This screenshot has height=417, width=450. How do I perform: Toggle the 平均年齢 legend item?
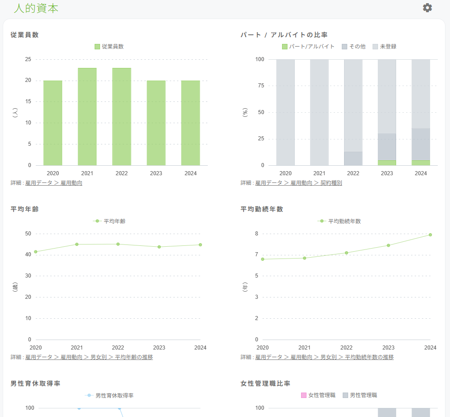[x=109, y=221]
